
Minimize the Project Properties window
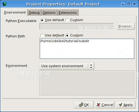123,4
